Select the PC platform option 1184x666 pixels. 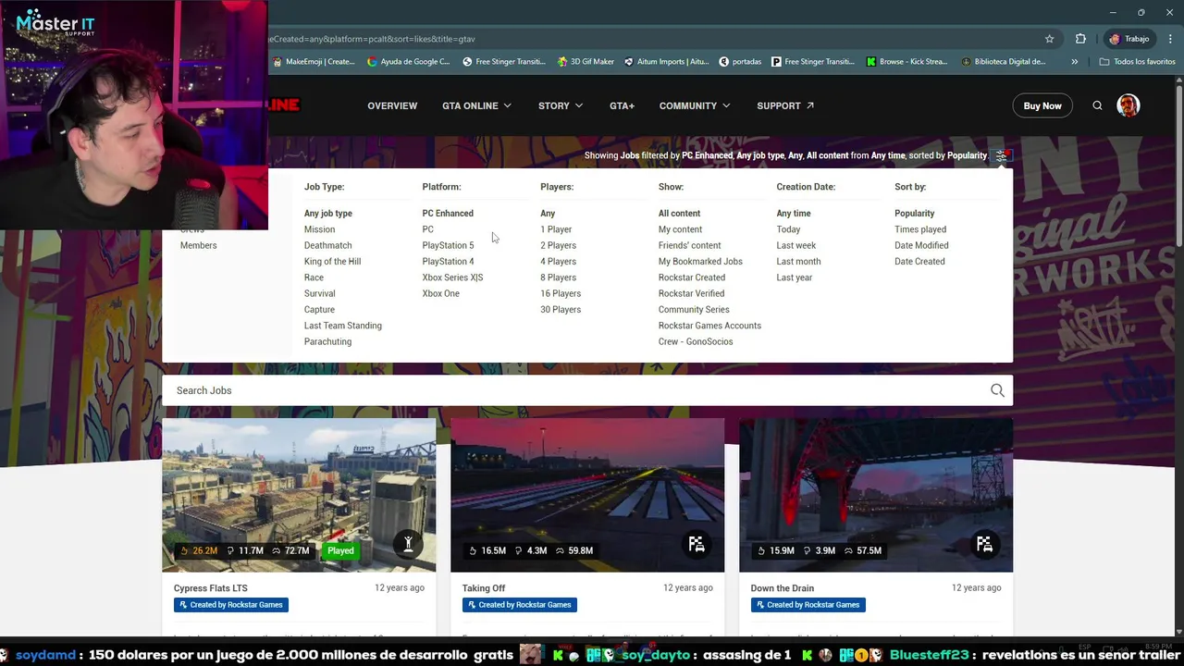click(x=427, y=229)
